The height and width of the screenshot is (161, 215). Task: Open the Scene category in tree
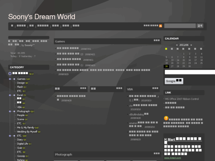click(21, 119)
